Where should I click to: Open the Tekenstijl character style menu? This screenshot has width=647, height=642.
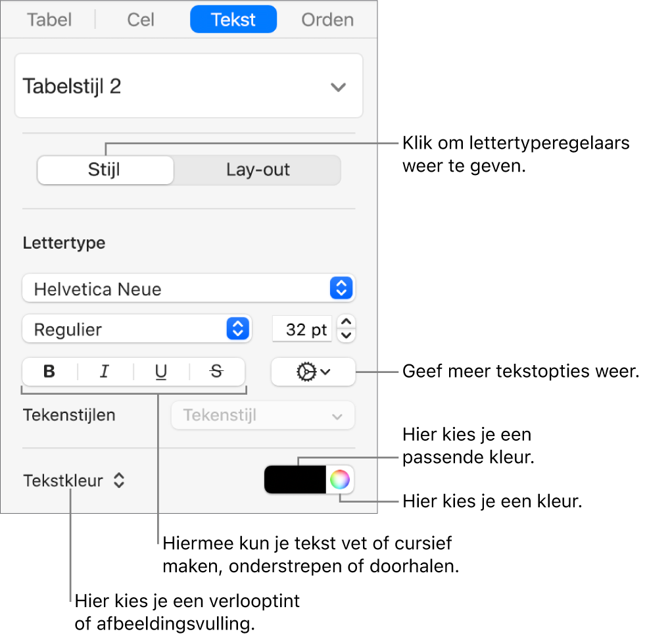click(262, 415)
